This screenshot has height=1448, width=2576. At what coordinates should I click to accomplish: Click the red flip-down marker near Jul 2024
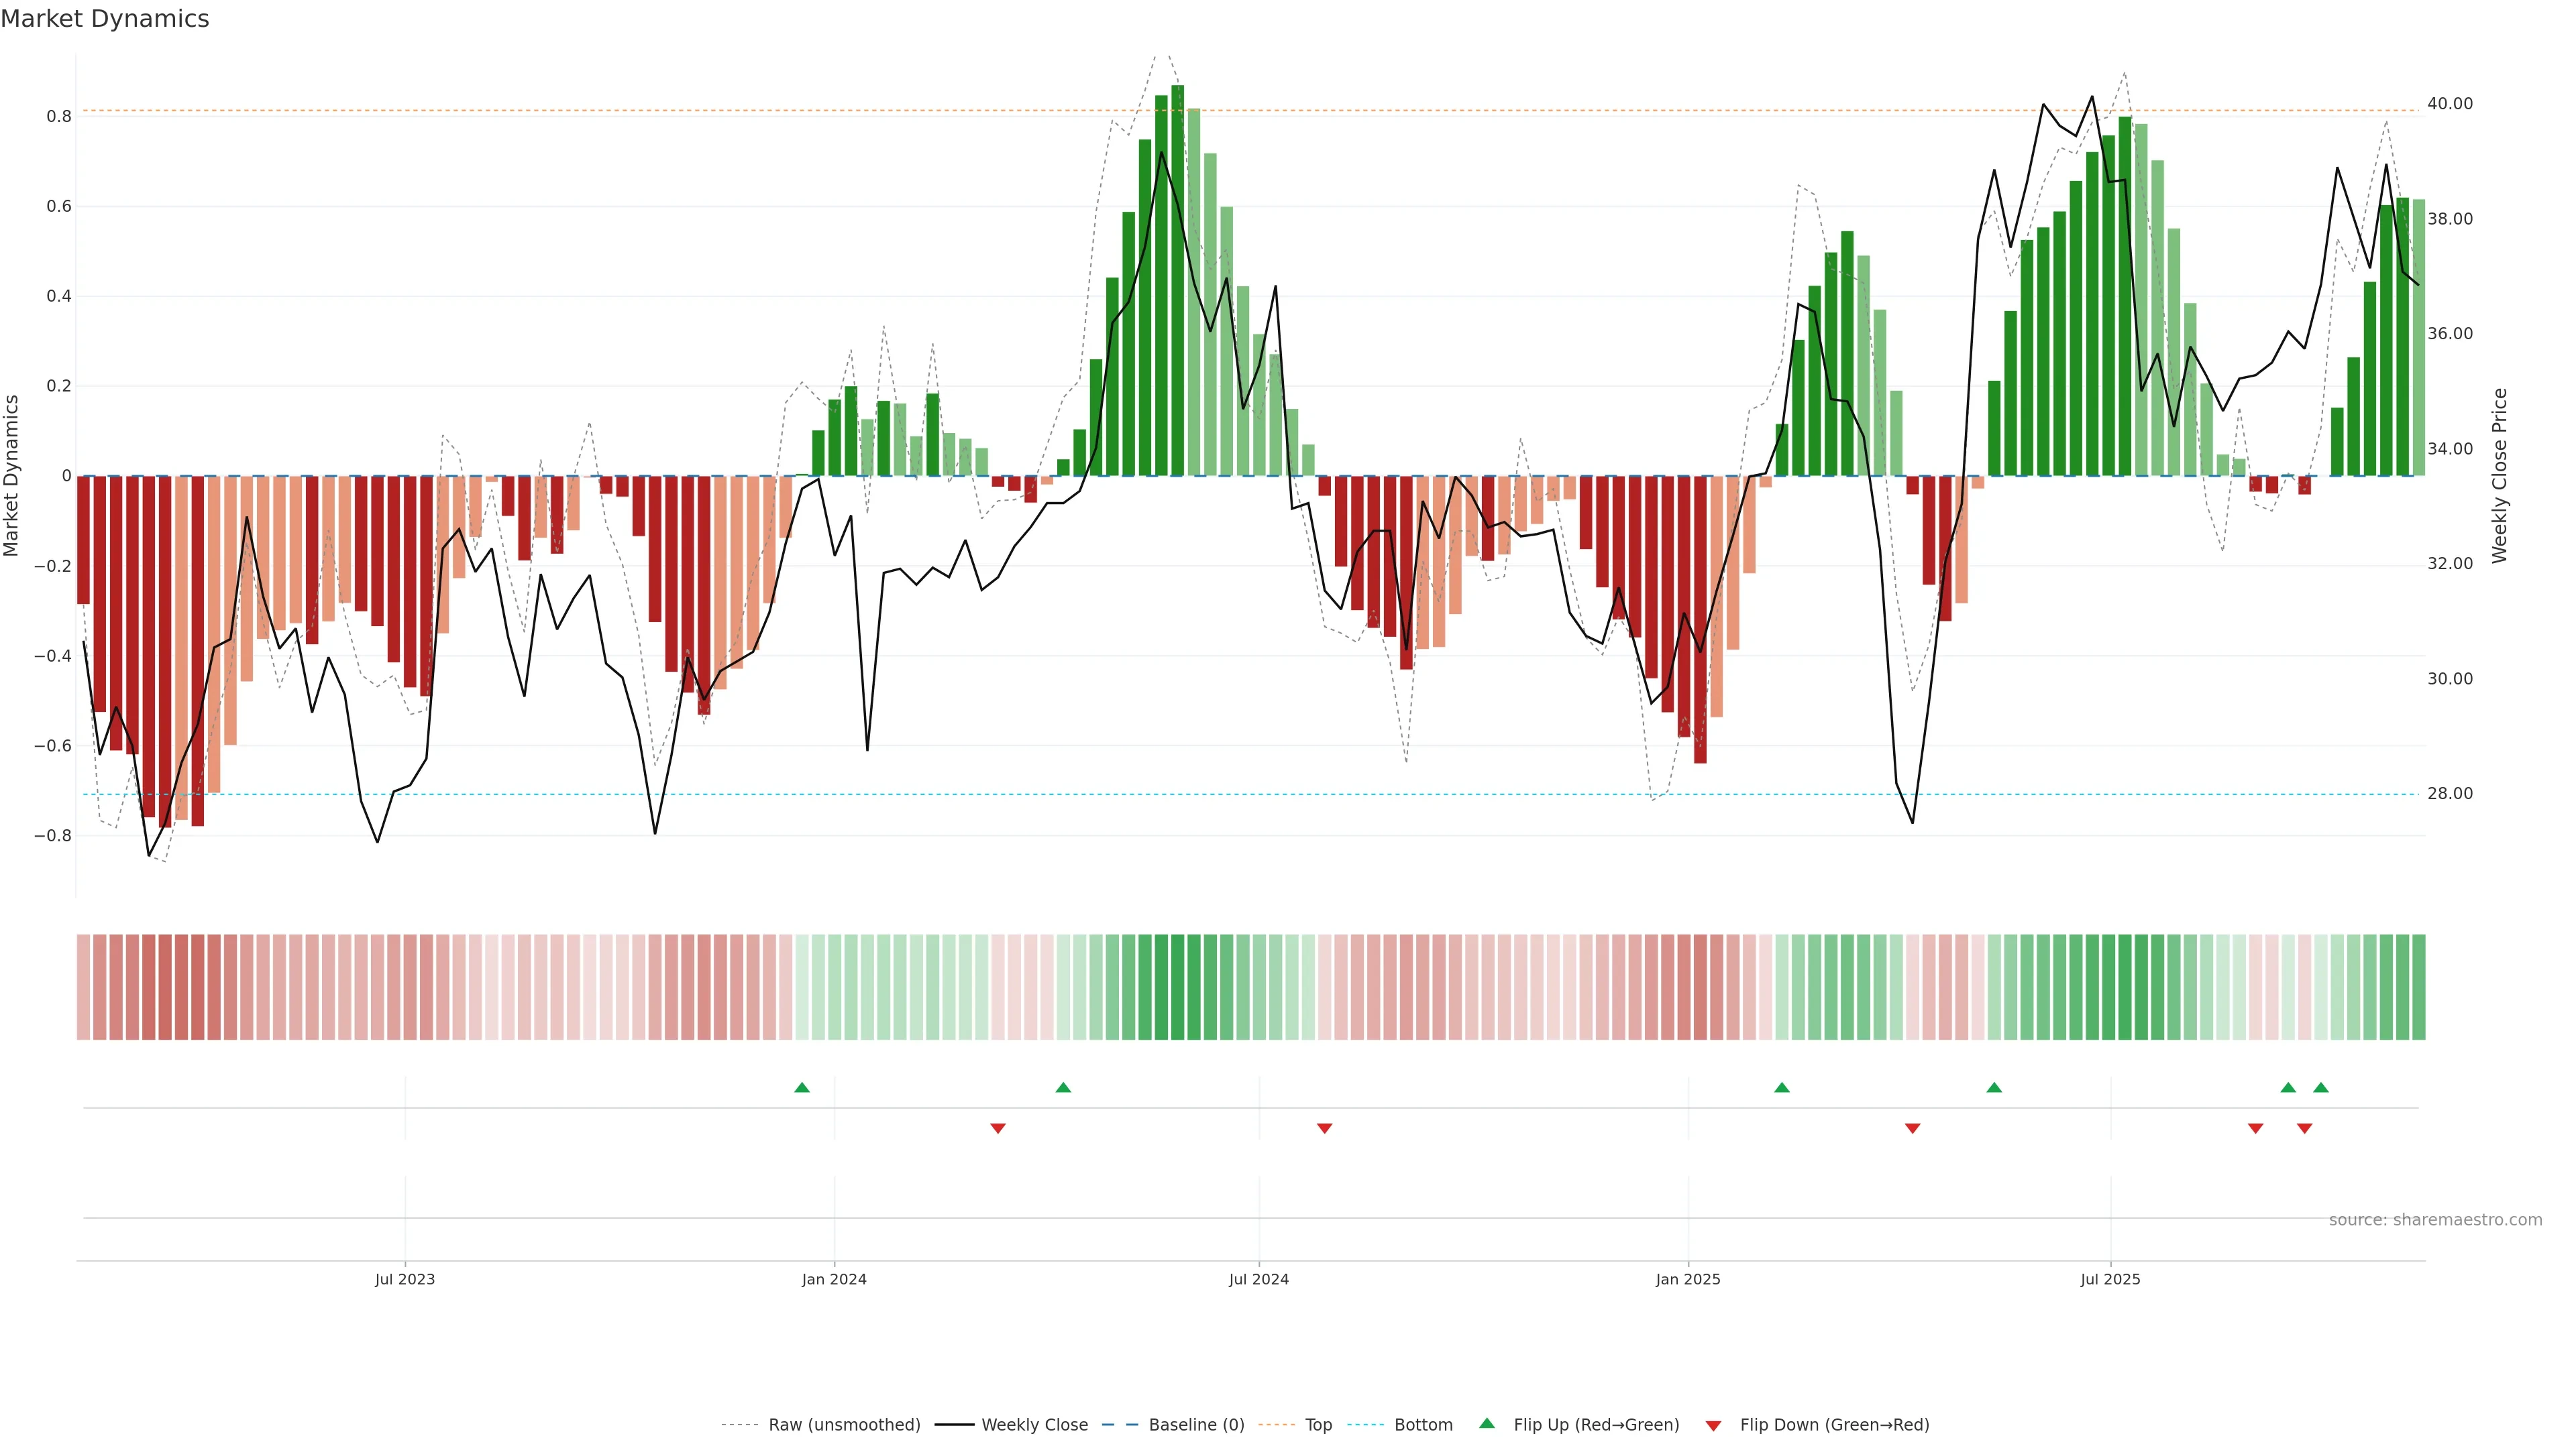coord(1325,1128)
